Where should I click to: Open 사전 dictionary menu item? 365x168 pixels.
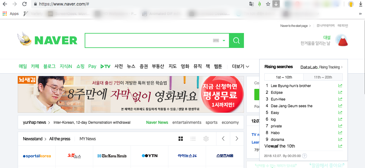click(x=119, y=66)
